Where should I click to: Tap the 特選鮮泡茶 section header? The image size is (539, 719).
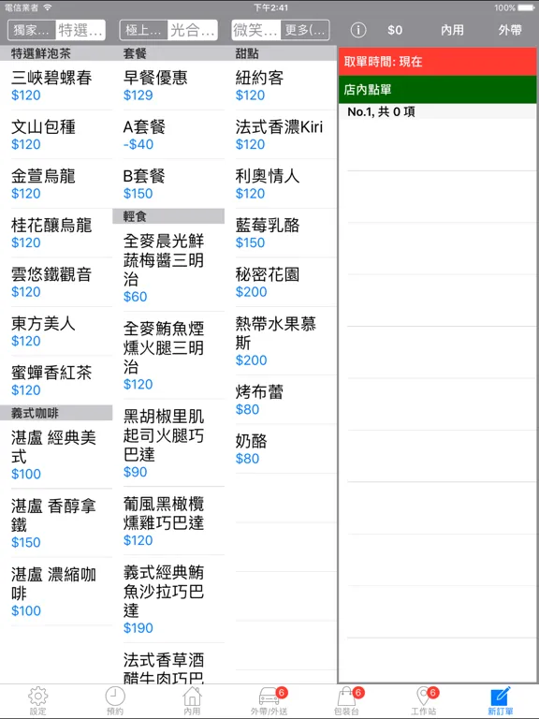[x=56, y=53]
